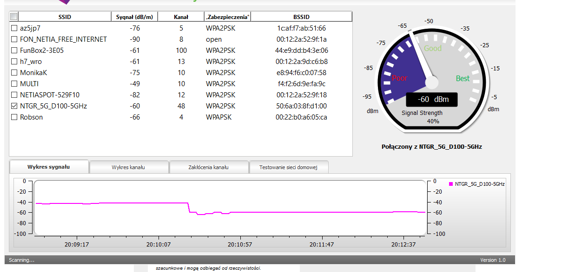Check the Robson network checkbox
Image resolution: width=562 pixels, height=272 pixels.
pyautogui.click(x=14, y=117)
